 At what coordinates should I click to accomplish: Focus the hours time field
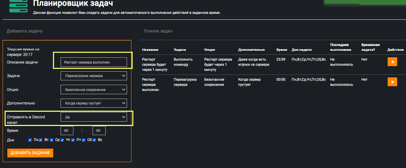67,131
